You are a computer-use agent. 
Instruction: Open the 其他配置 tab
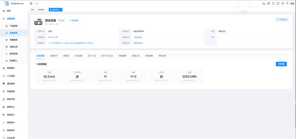tap(149, 56)
